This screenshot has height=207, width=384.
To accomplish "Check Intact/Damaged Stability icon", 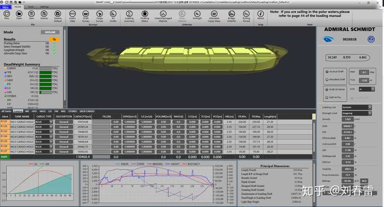I will 163,16.
